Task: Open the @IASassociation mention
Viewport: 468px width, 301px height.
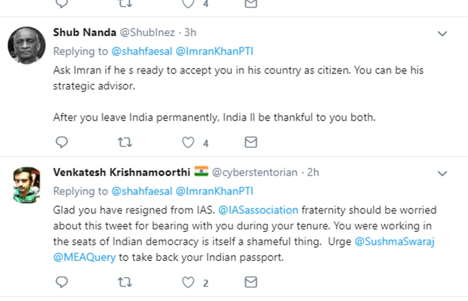Action: [x=258, y=210]
